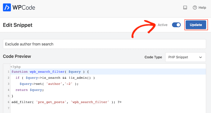Viewport: 211px width, 113px height.
Task: Open the Code Type dropdown
Action: click(x=186, y=57)
